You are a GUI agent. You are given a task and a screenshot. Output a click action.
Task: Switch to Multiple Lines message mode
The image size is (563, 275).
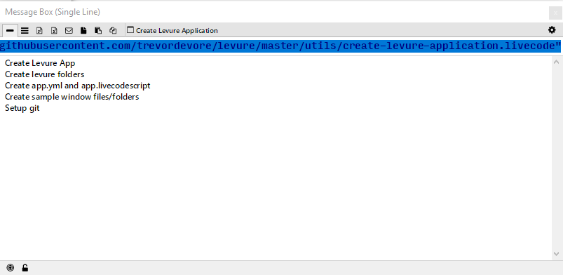[x=25, y=31]
